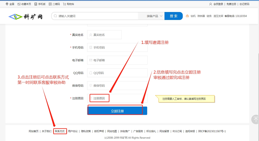
Task: Open the 忘记密码 link
Action: point(244,4)
